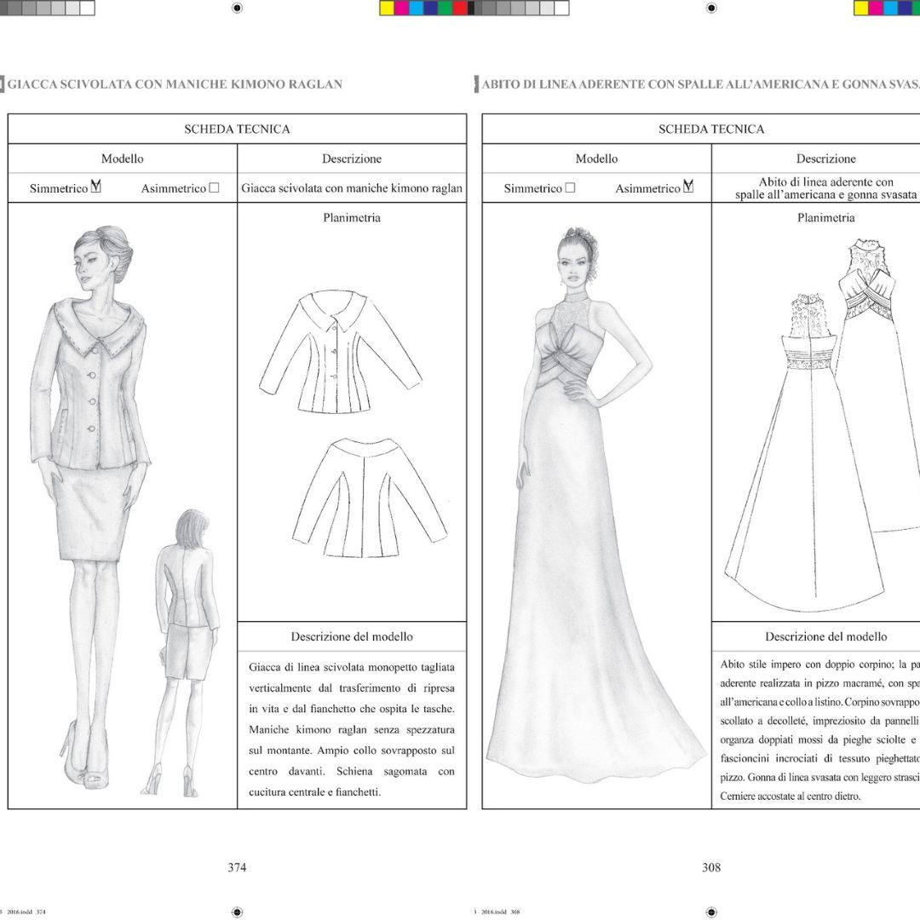The image size is (920, 920).
Task: Untick the Asimmetrico checkbox on the gown sheet
Action: tap(688, 187)
